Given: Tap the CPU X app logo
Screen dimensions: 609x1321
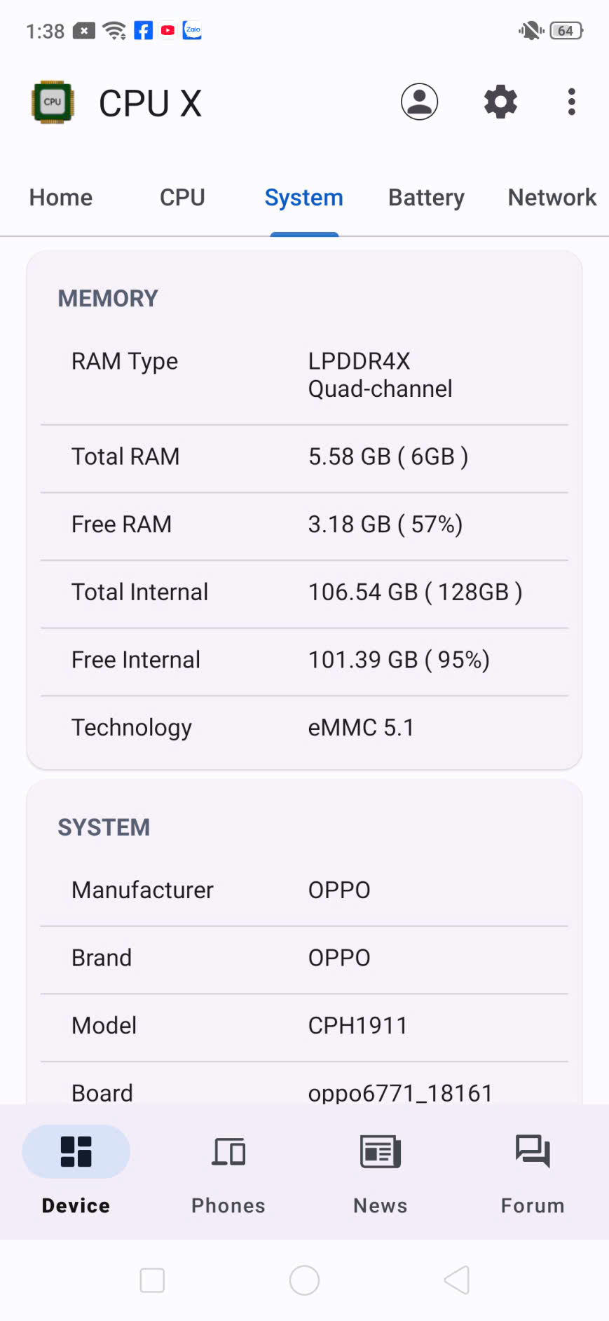Looking at the screenshot, I should (x=53, y=102).
